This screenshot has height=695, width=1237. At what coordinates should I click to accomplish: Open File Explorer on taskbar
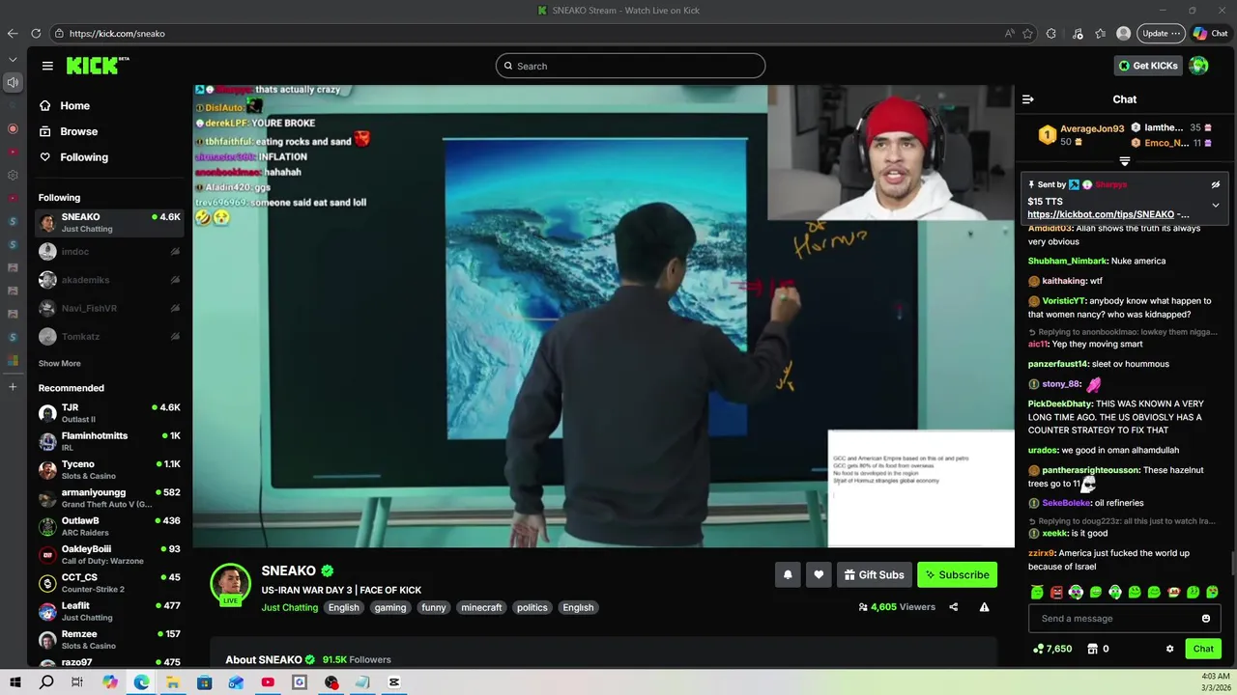(172, 682)
